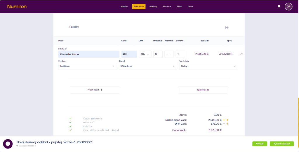Click the item description field 'Účtovníctvo firmy xy'

point(89,54)
